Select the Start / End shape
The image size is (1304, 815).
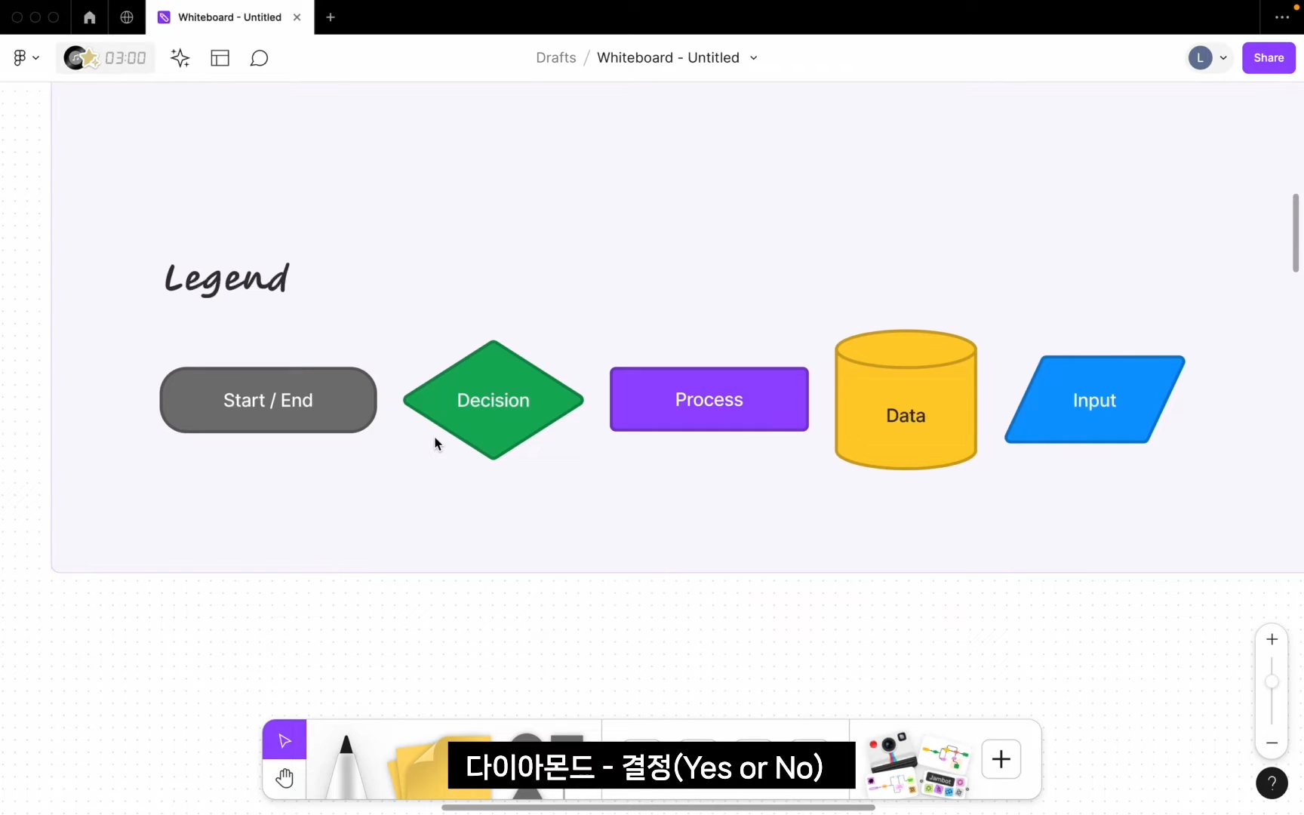268,400
